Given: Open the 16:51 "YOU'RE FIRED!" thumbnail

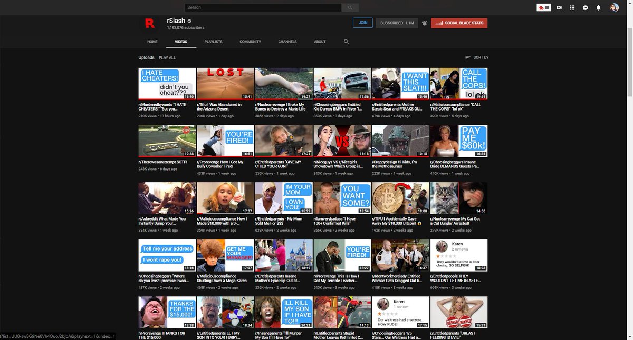Looking at the screenshot, I should pyautogui.click(x=225, y=141).
